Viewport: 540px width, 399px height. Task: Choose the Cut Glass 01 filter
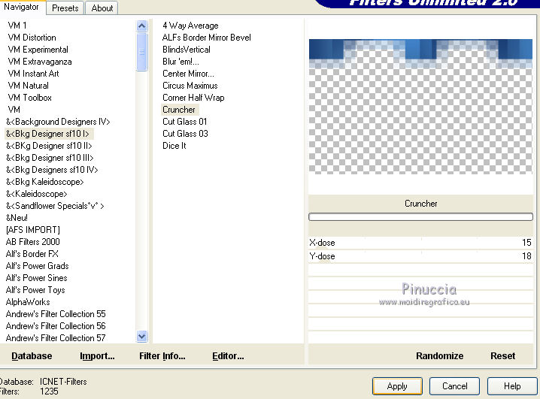pyautogui.click(x=185, y=122)
